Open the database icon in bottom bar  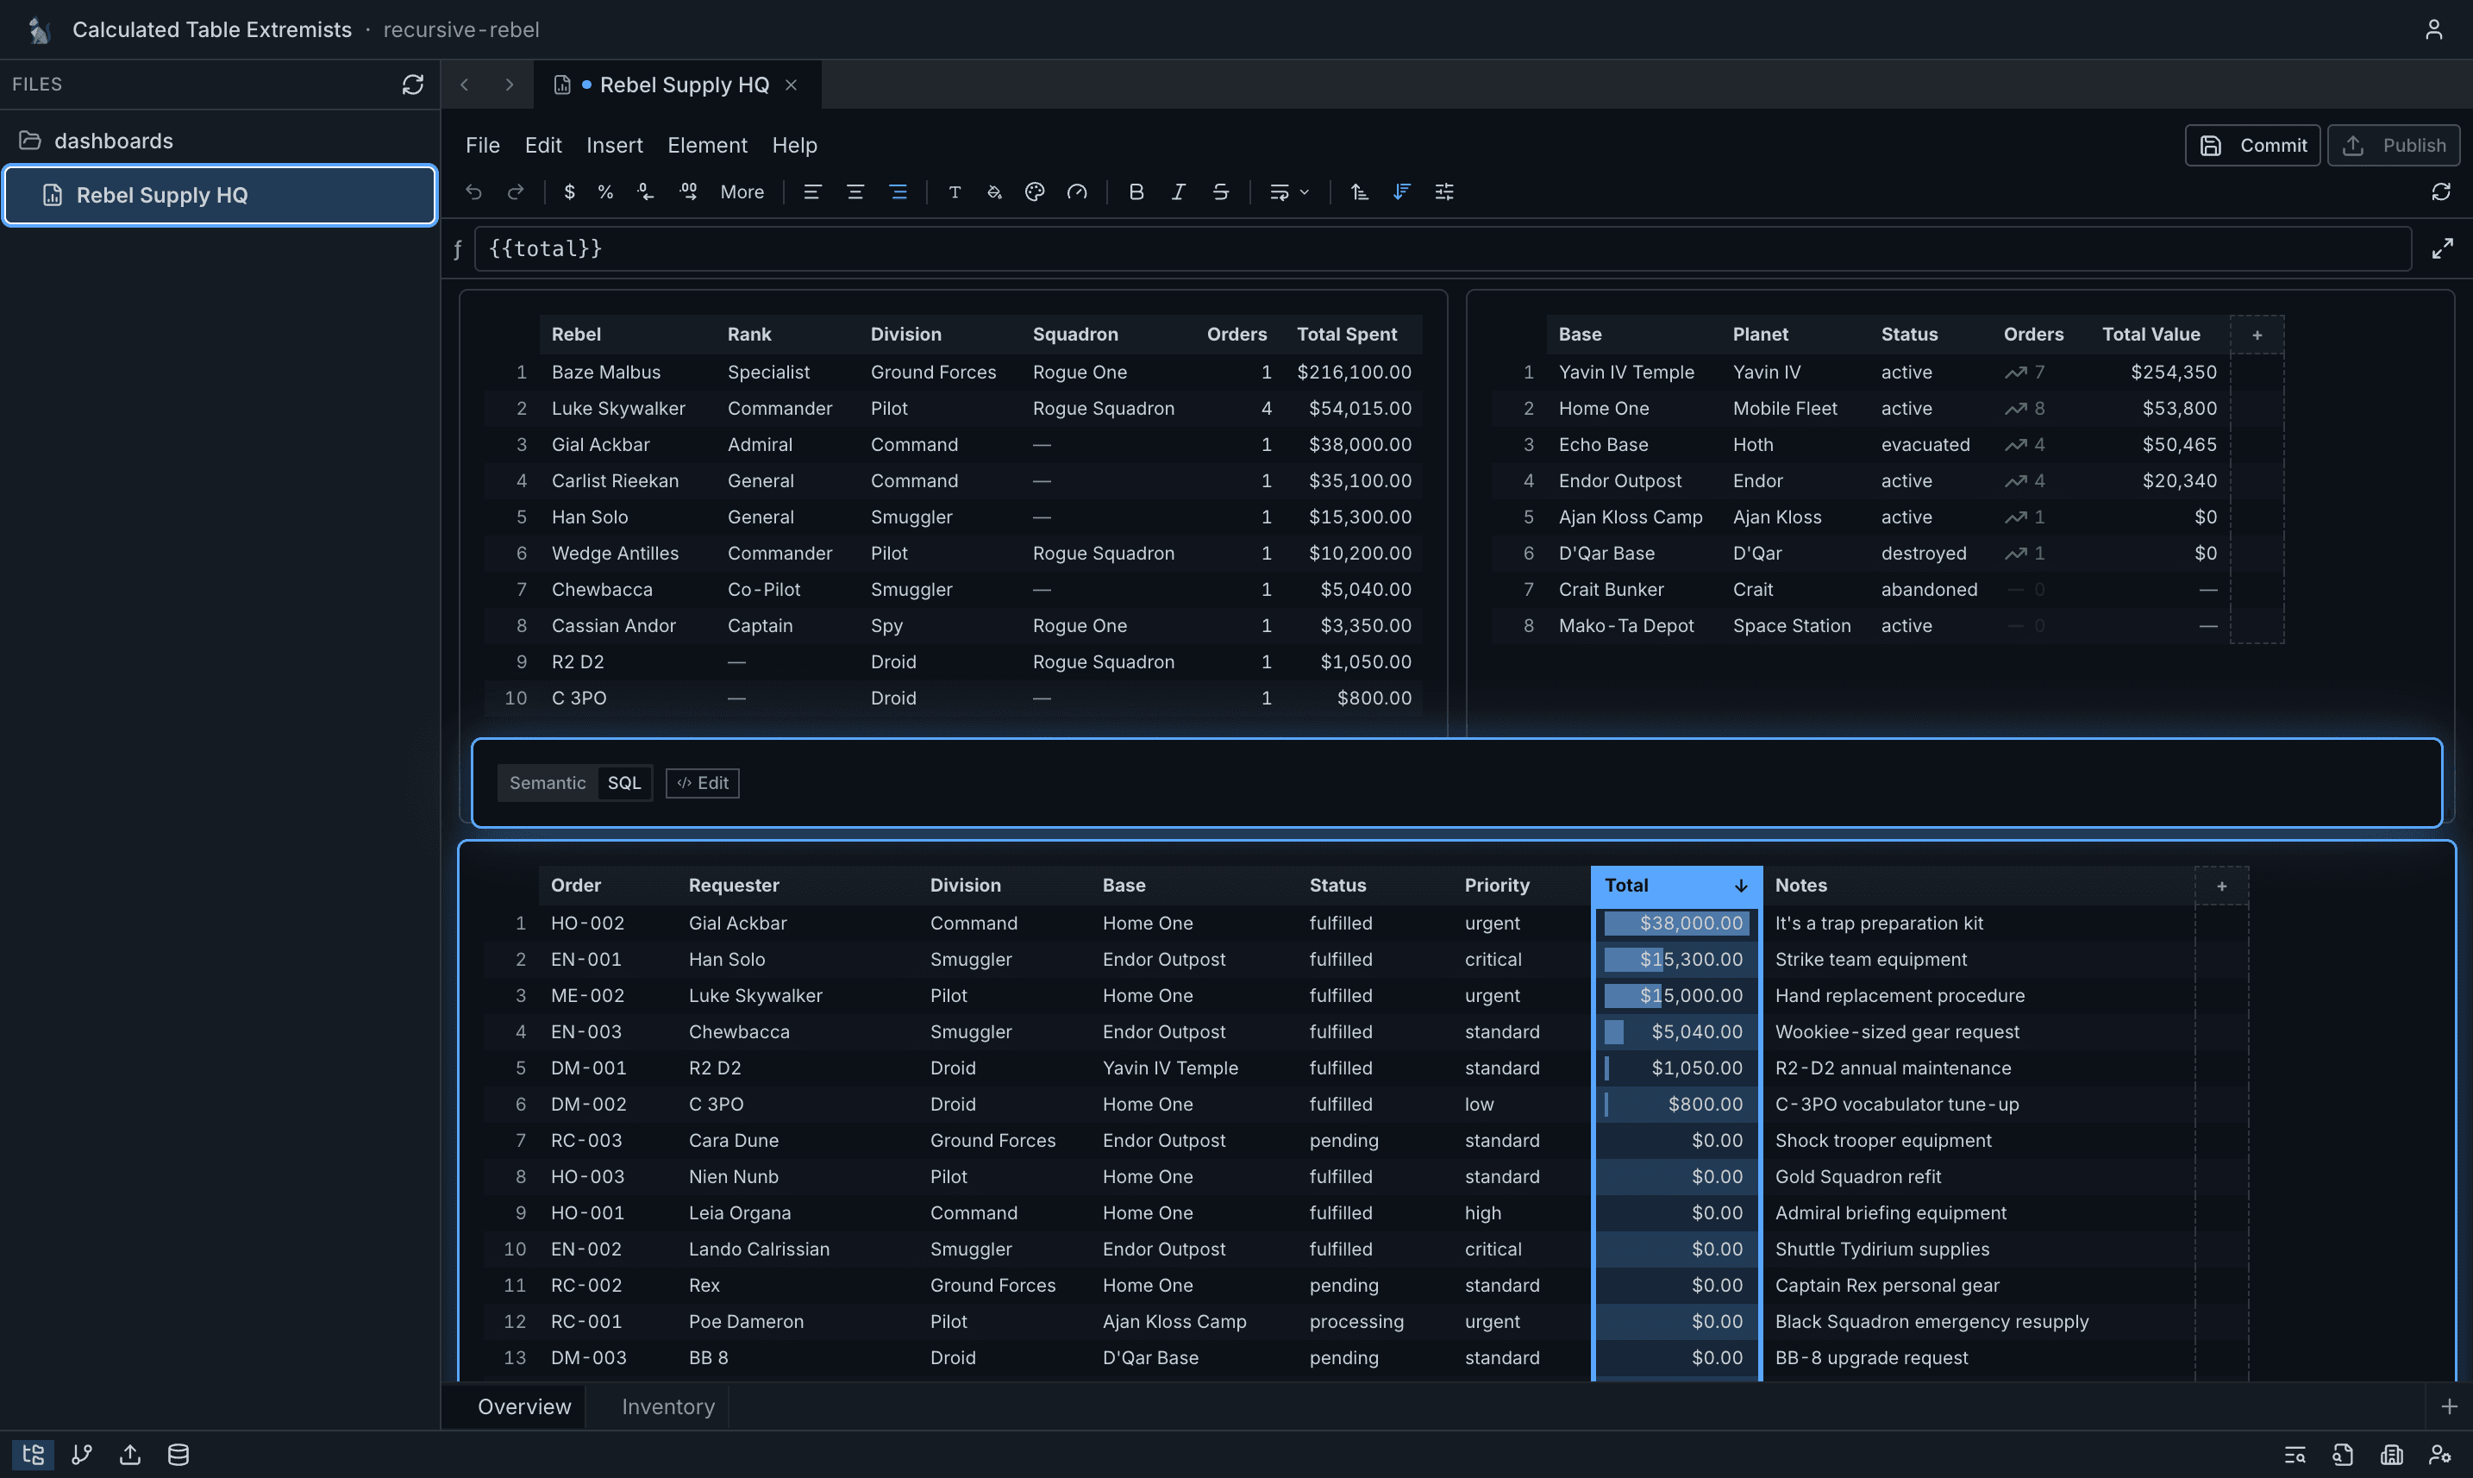point(178,1454)
